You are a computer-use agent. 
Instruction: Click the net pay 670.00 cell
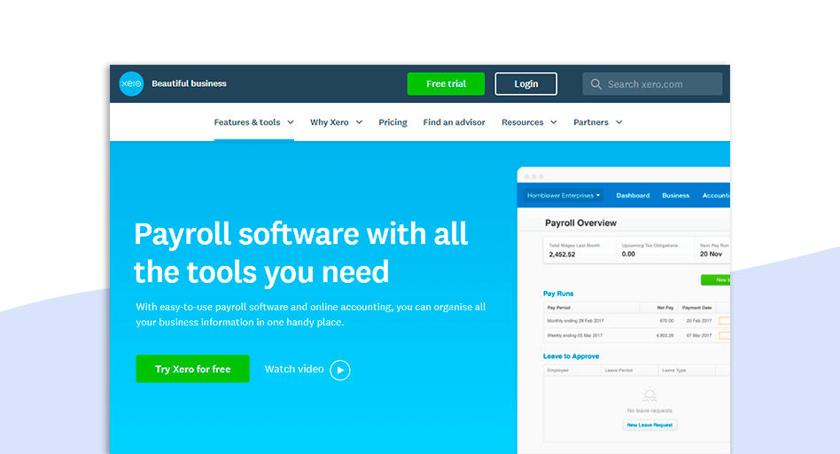click(666, 320)
